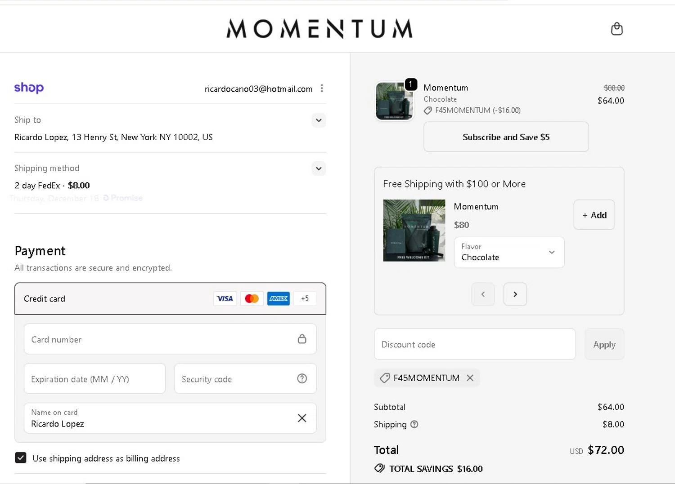Focus the Expiration date field

click(94, 378)
